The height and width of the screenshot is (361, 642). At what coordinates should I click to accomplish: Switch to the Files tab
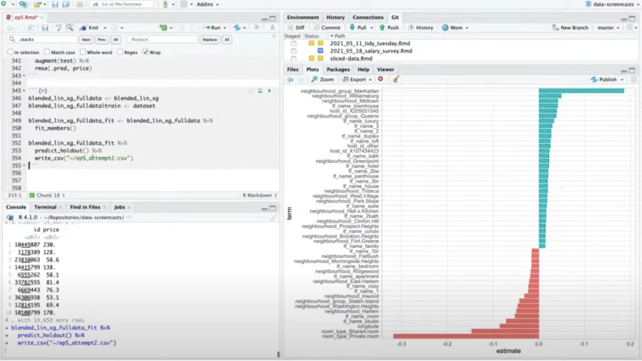tap(293, 69)
